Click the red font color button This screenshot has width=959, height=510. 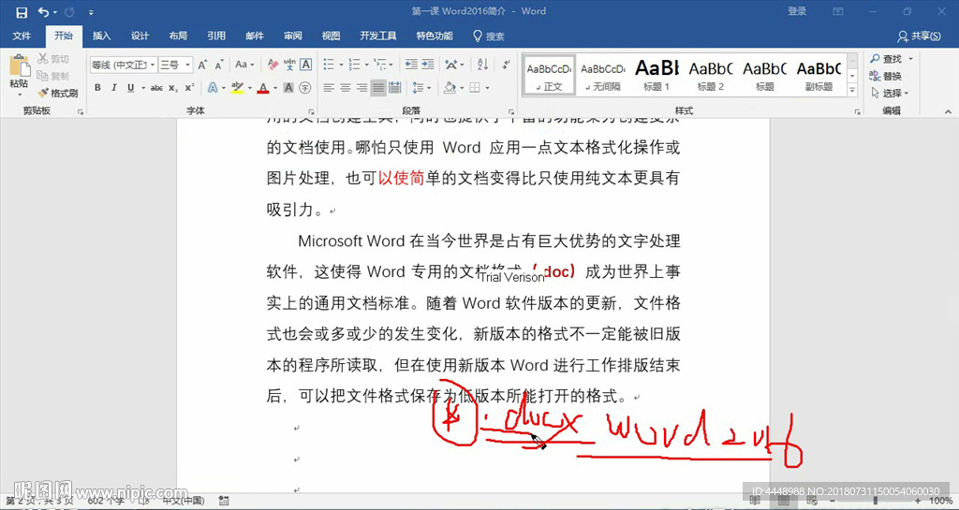(x=263, y=88)
